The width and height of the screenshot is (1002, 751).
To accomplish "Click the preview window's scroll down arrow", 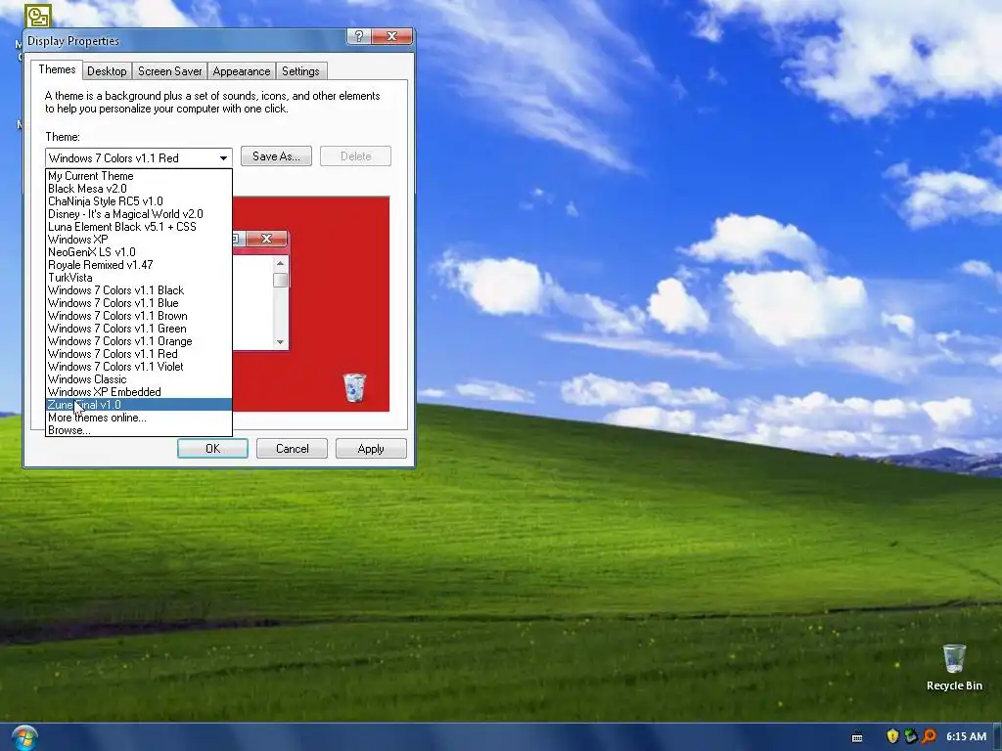I will [x=280, y=341].
